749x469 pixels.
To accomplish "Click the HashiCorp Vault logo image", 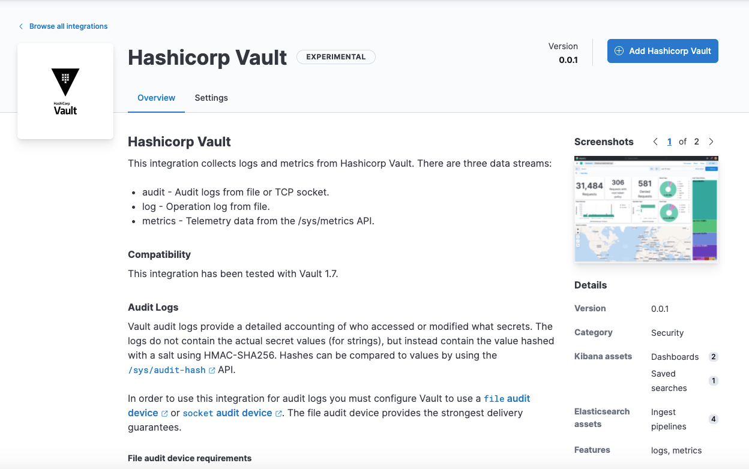I will 65,90.
